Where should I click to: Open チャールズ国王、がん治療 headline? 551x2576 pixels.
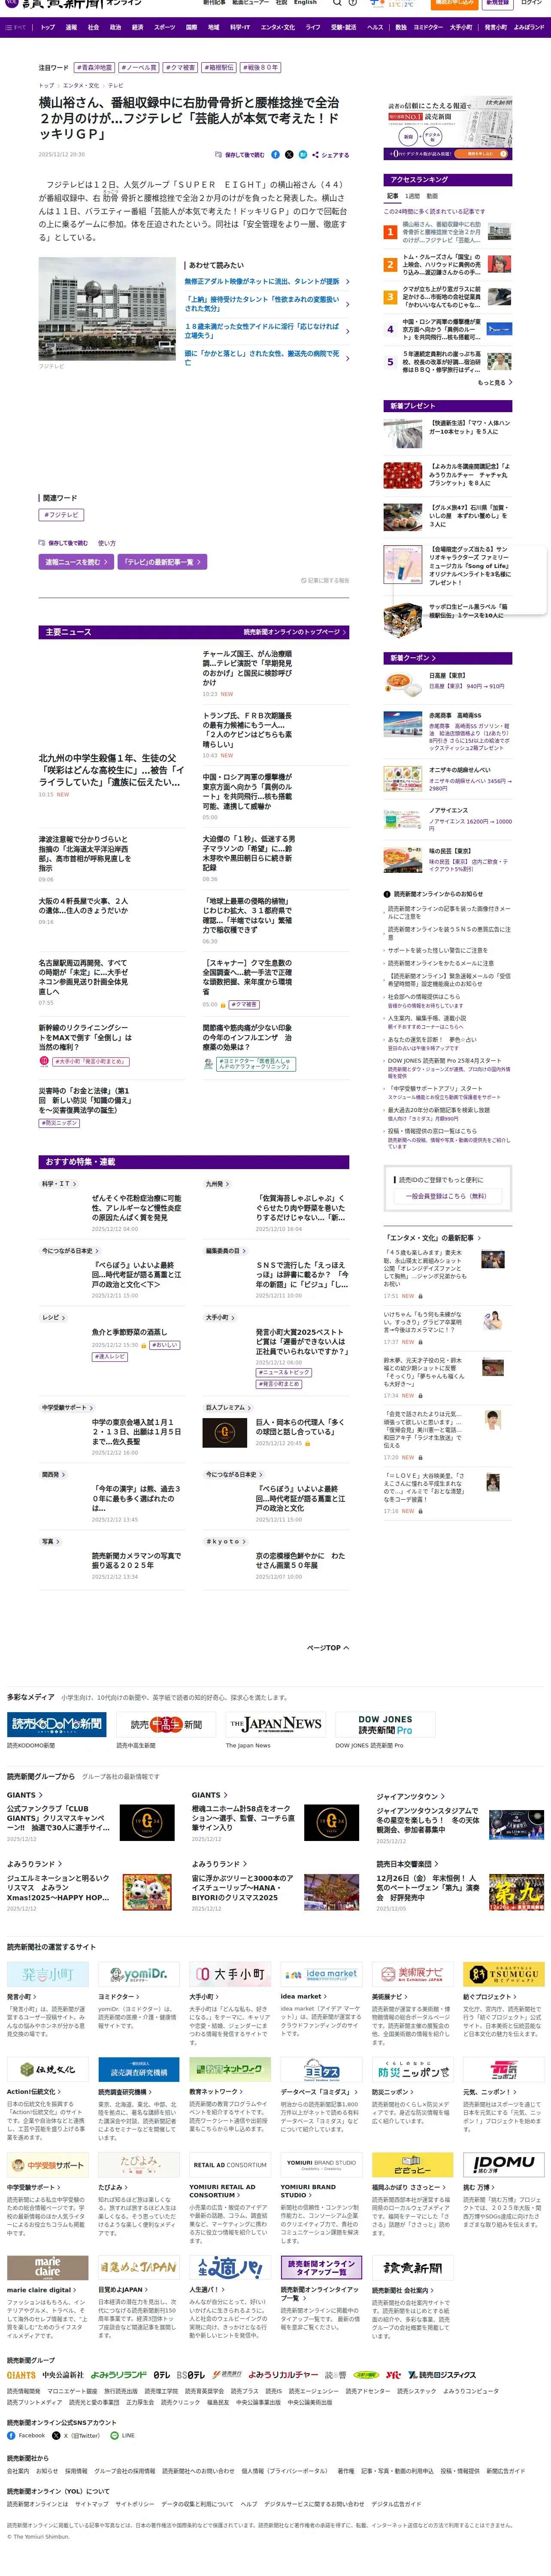pos(248,669)
